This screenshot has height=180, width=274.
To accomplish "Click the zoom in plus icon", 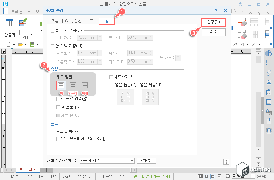I will [264, 176].
